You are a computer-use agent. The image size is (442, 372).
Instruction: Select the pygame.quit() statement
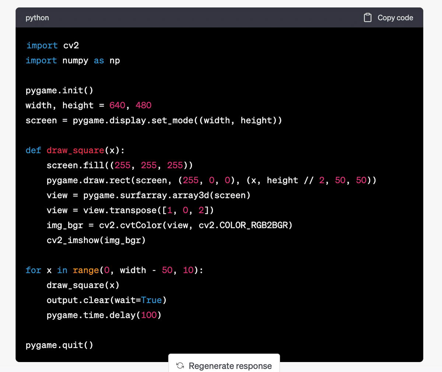[59, 345]
